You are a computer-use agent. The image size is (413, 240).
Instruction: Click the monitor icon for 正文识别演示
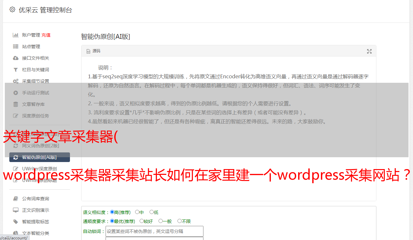coord(15,210)
